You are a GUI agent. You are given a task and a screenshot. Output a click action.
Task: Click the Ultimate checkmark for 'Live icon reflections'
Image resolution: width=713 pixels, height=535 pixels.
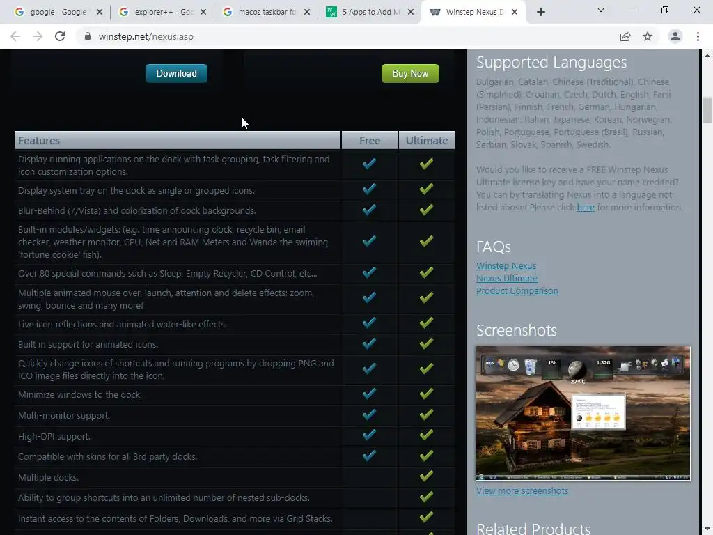[426, 323]
